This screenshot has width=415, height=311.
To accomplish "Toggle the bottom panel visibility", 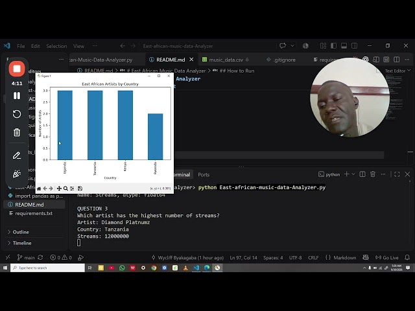I will point(344,46).
